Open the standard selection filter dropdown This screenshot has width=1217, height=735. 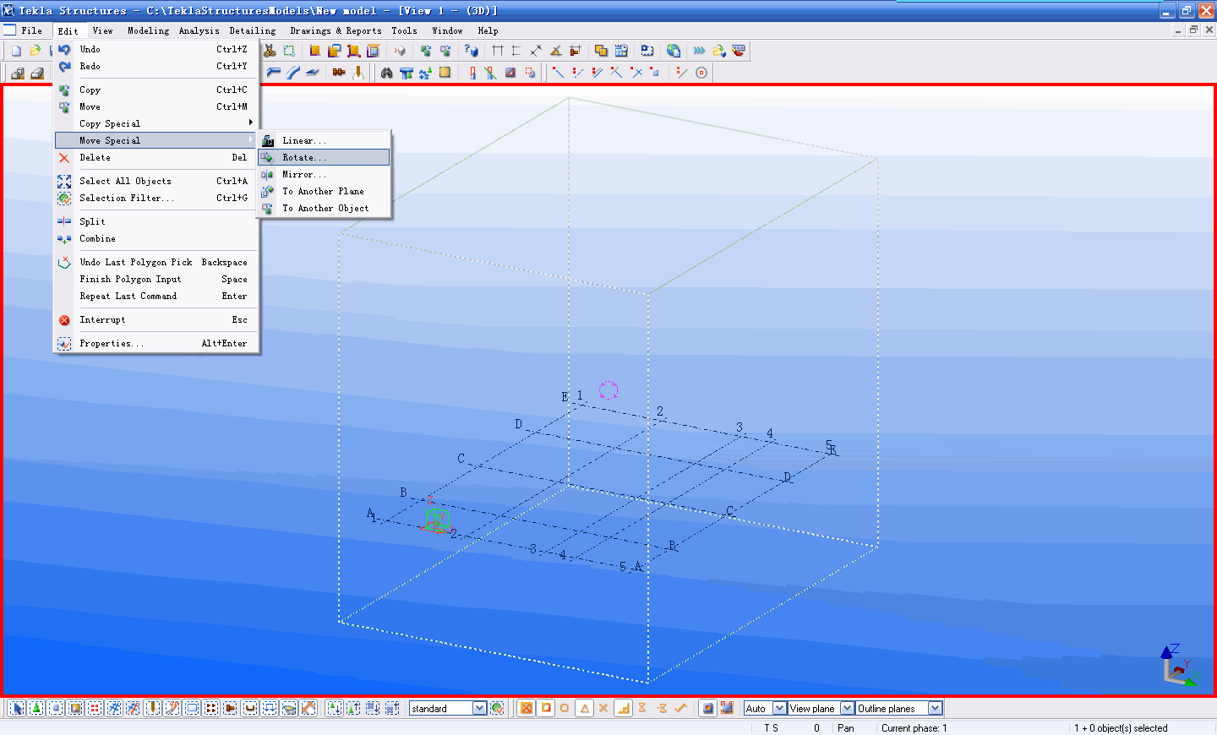479,708
